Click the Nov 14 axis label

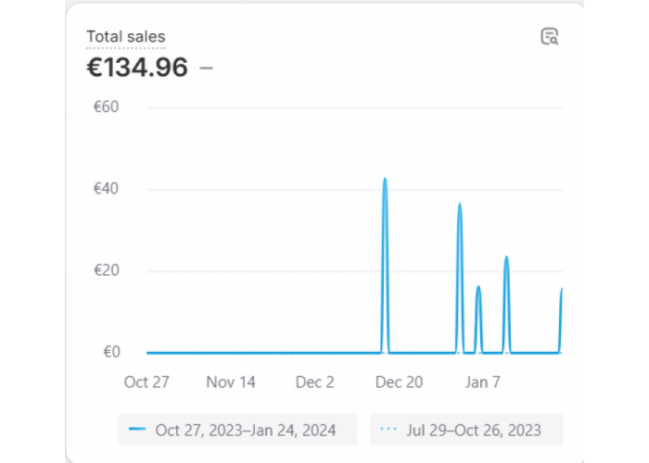point(231,382)
